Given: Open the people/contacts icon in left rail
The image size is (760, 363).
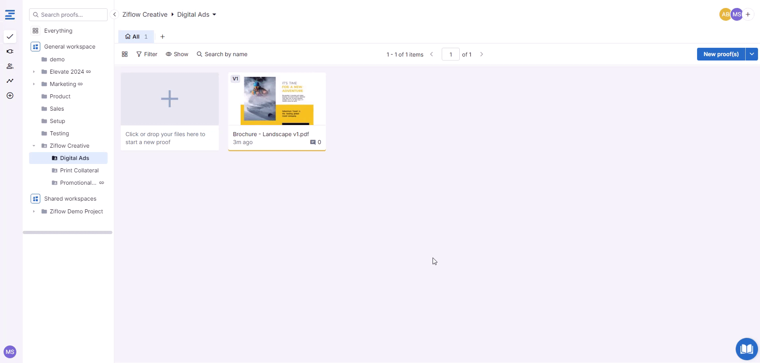Looking at the screenshot, I should point(10,66).
